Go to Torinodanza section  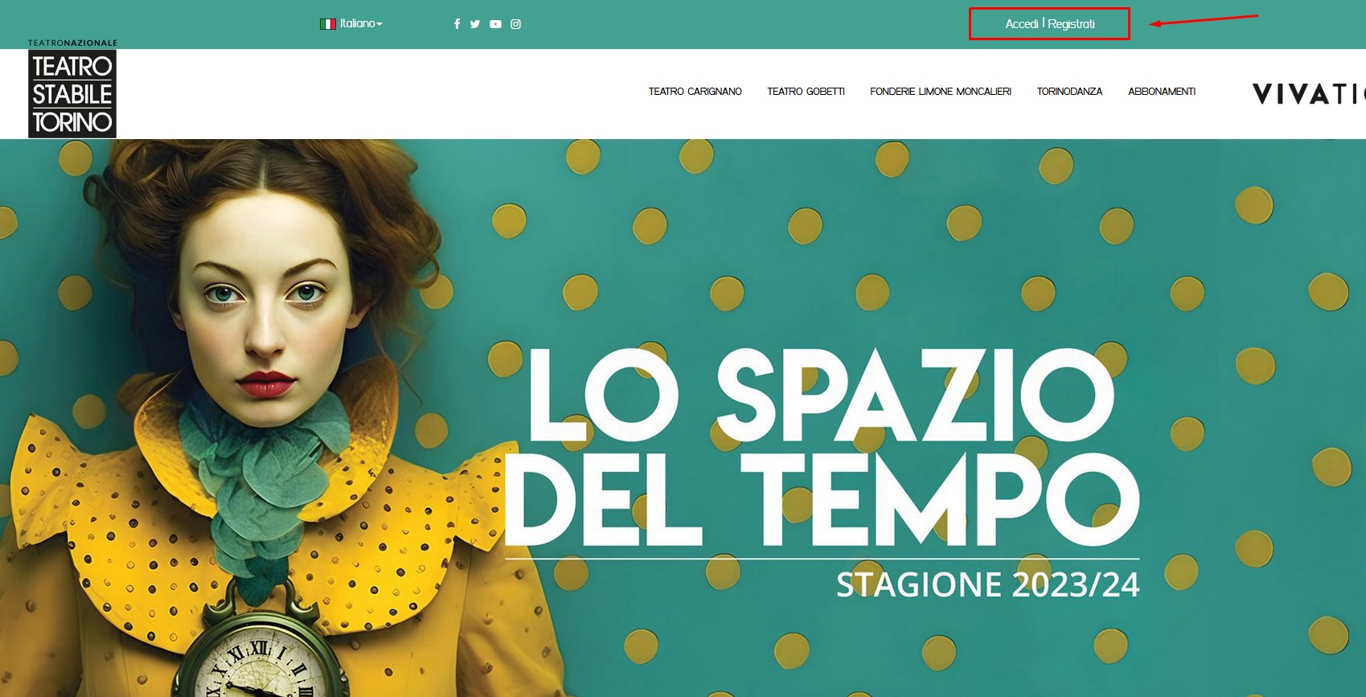point(1069,92)
